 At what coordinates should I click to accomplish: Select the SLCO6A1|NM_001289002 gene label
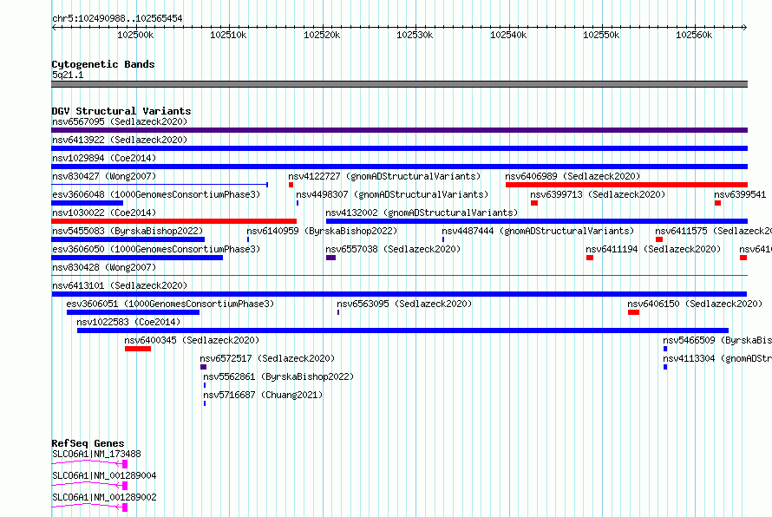click(x=104, y=497)
